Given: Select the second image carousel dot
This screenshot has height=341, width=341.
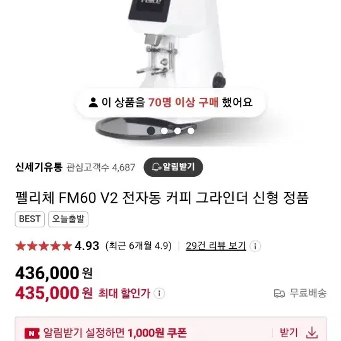Looking at the screenshot, I should coord(164,131).
